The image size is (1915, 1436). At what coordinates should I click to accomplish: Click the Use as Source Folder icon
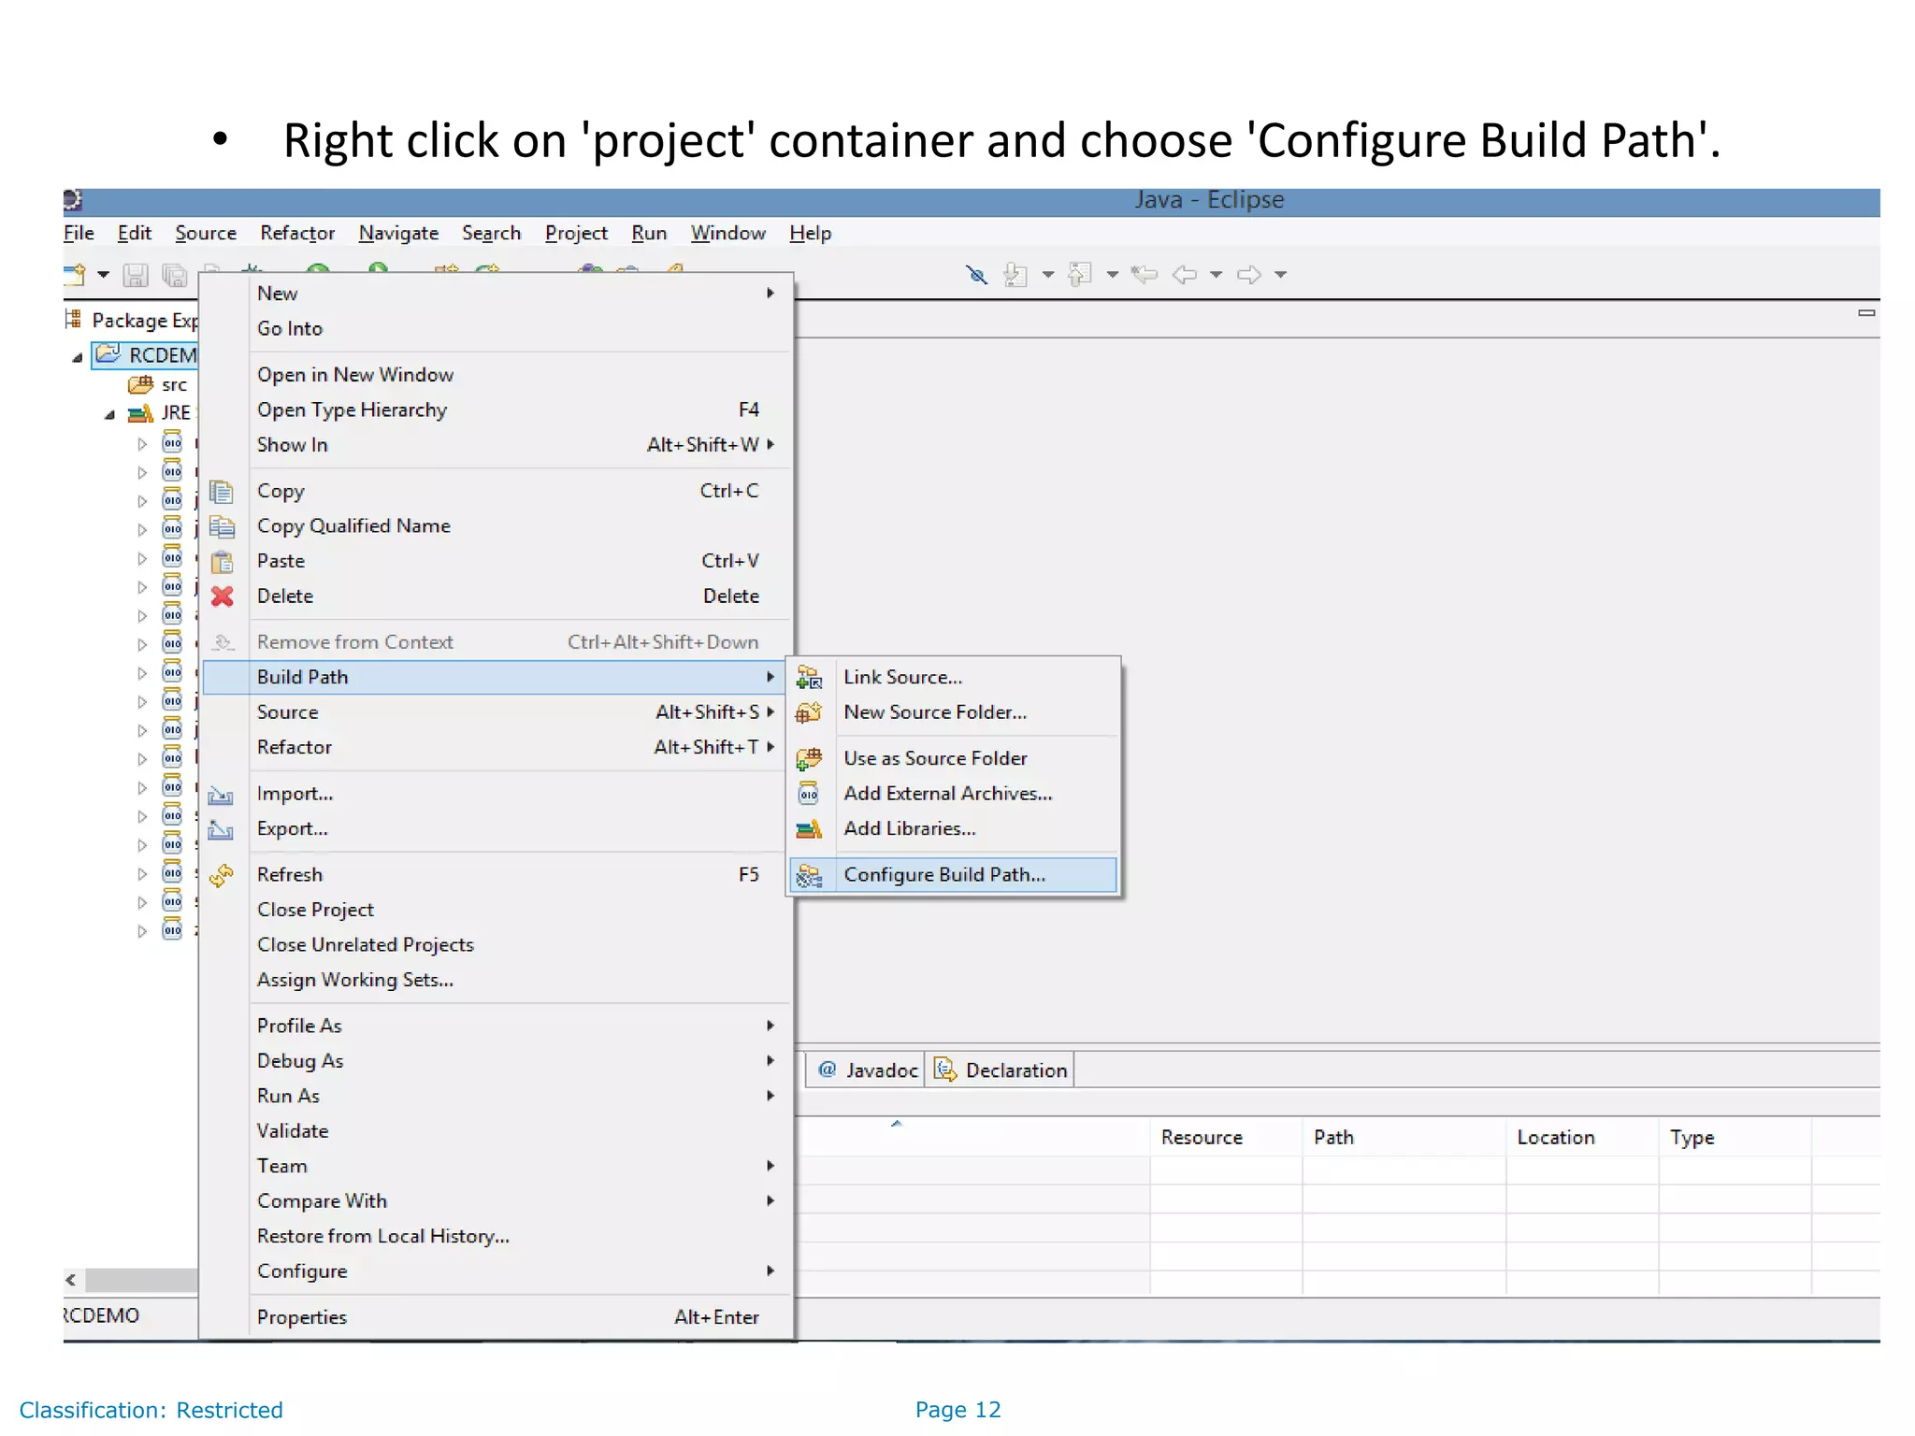809,758
